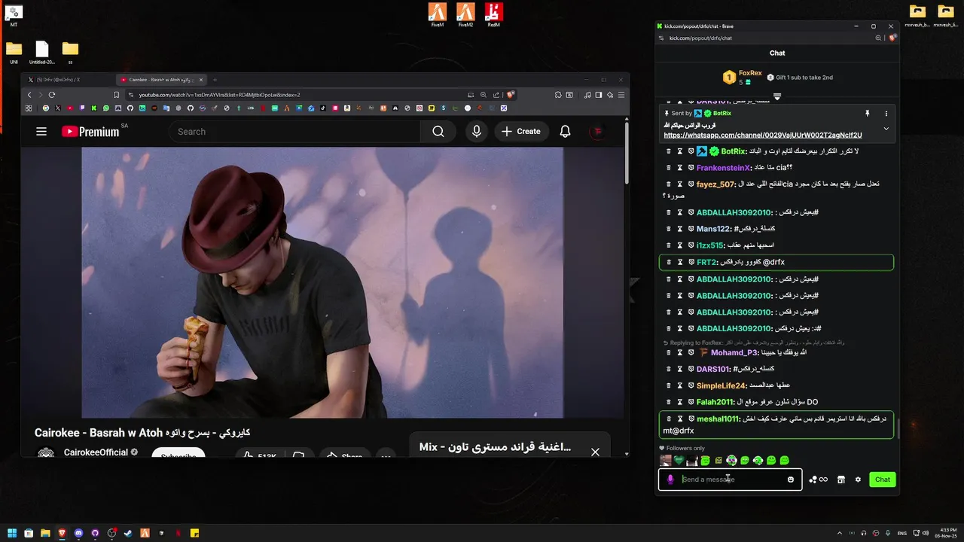Click username fayez_507 in chat
The image size is (964, 542).
tap(715, 184)
